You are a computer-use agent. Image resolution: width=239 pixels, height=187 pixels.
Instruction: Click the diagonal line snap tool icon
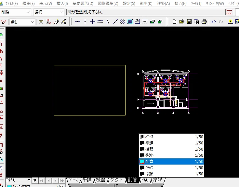click(x=63, y=22)
